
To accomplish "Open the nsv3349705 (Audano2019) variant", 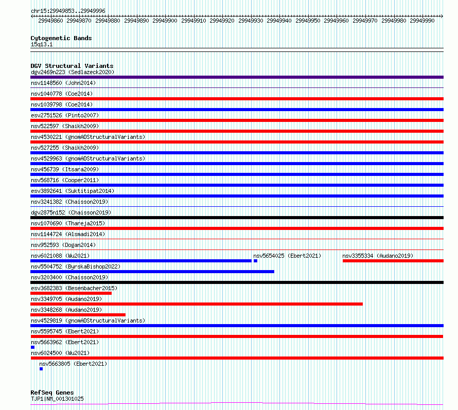I will (66, 299).
